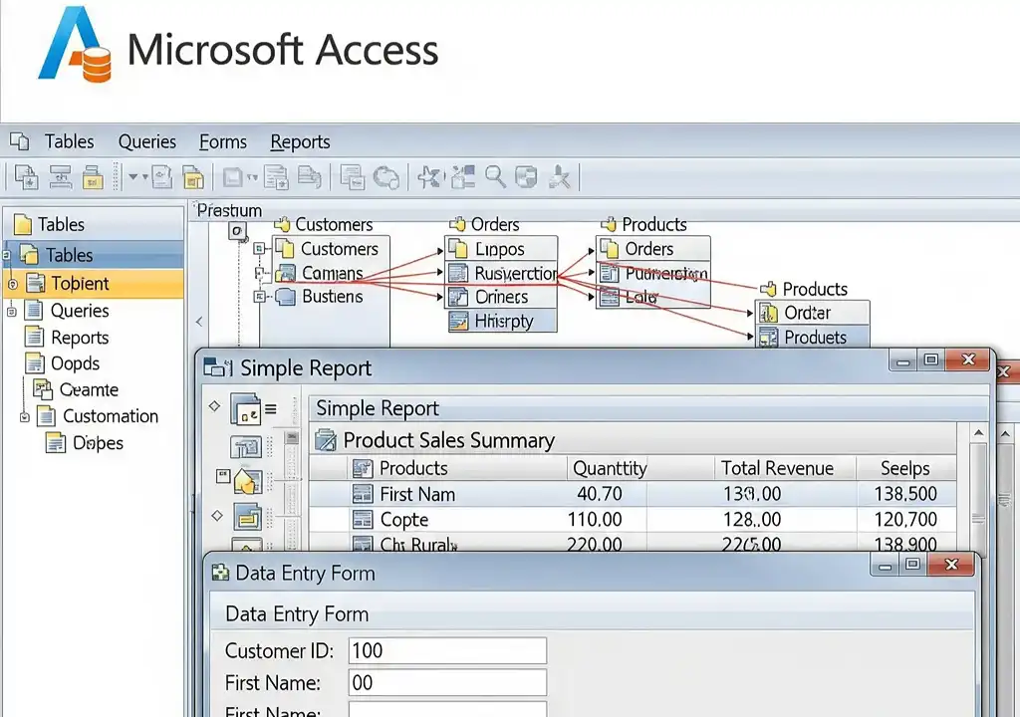Click the overlapping pages icon beside Tables menu

coord(20,141)
